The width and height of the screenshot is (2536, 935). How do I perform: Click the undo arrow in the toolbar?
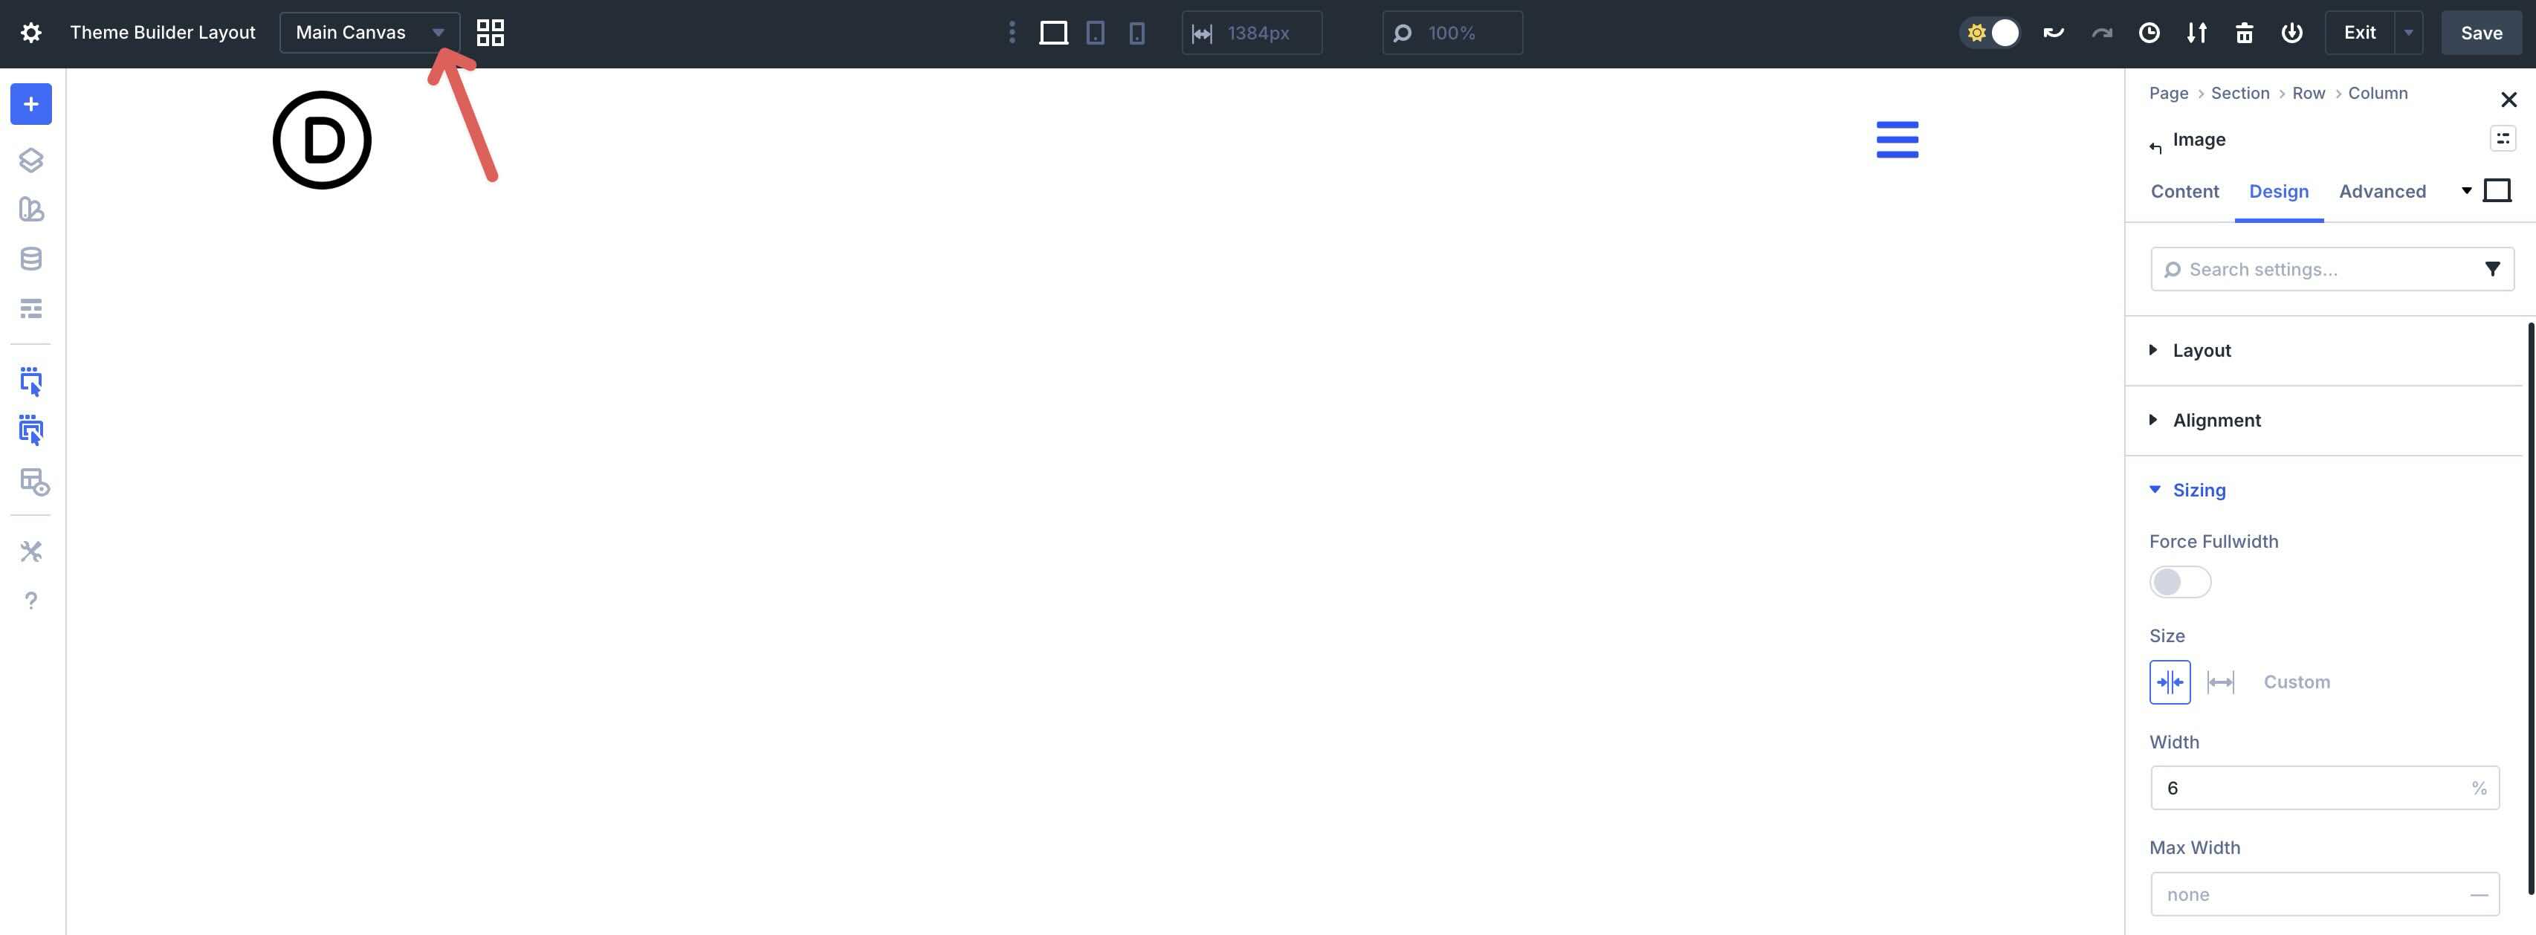click(x=2054, y=33)
